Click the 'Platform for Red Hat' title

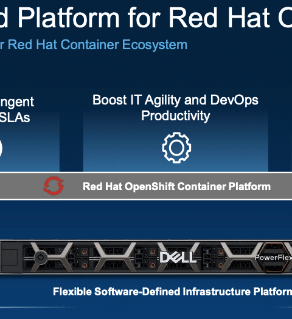click(x=145, y=17)
